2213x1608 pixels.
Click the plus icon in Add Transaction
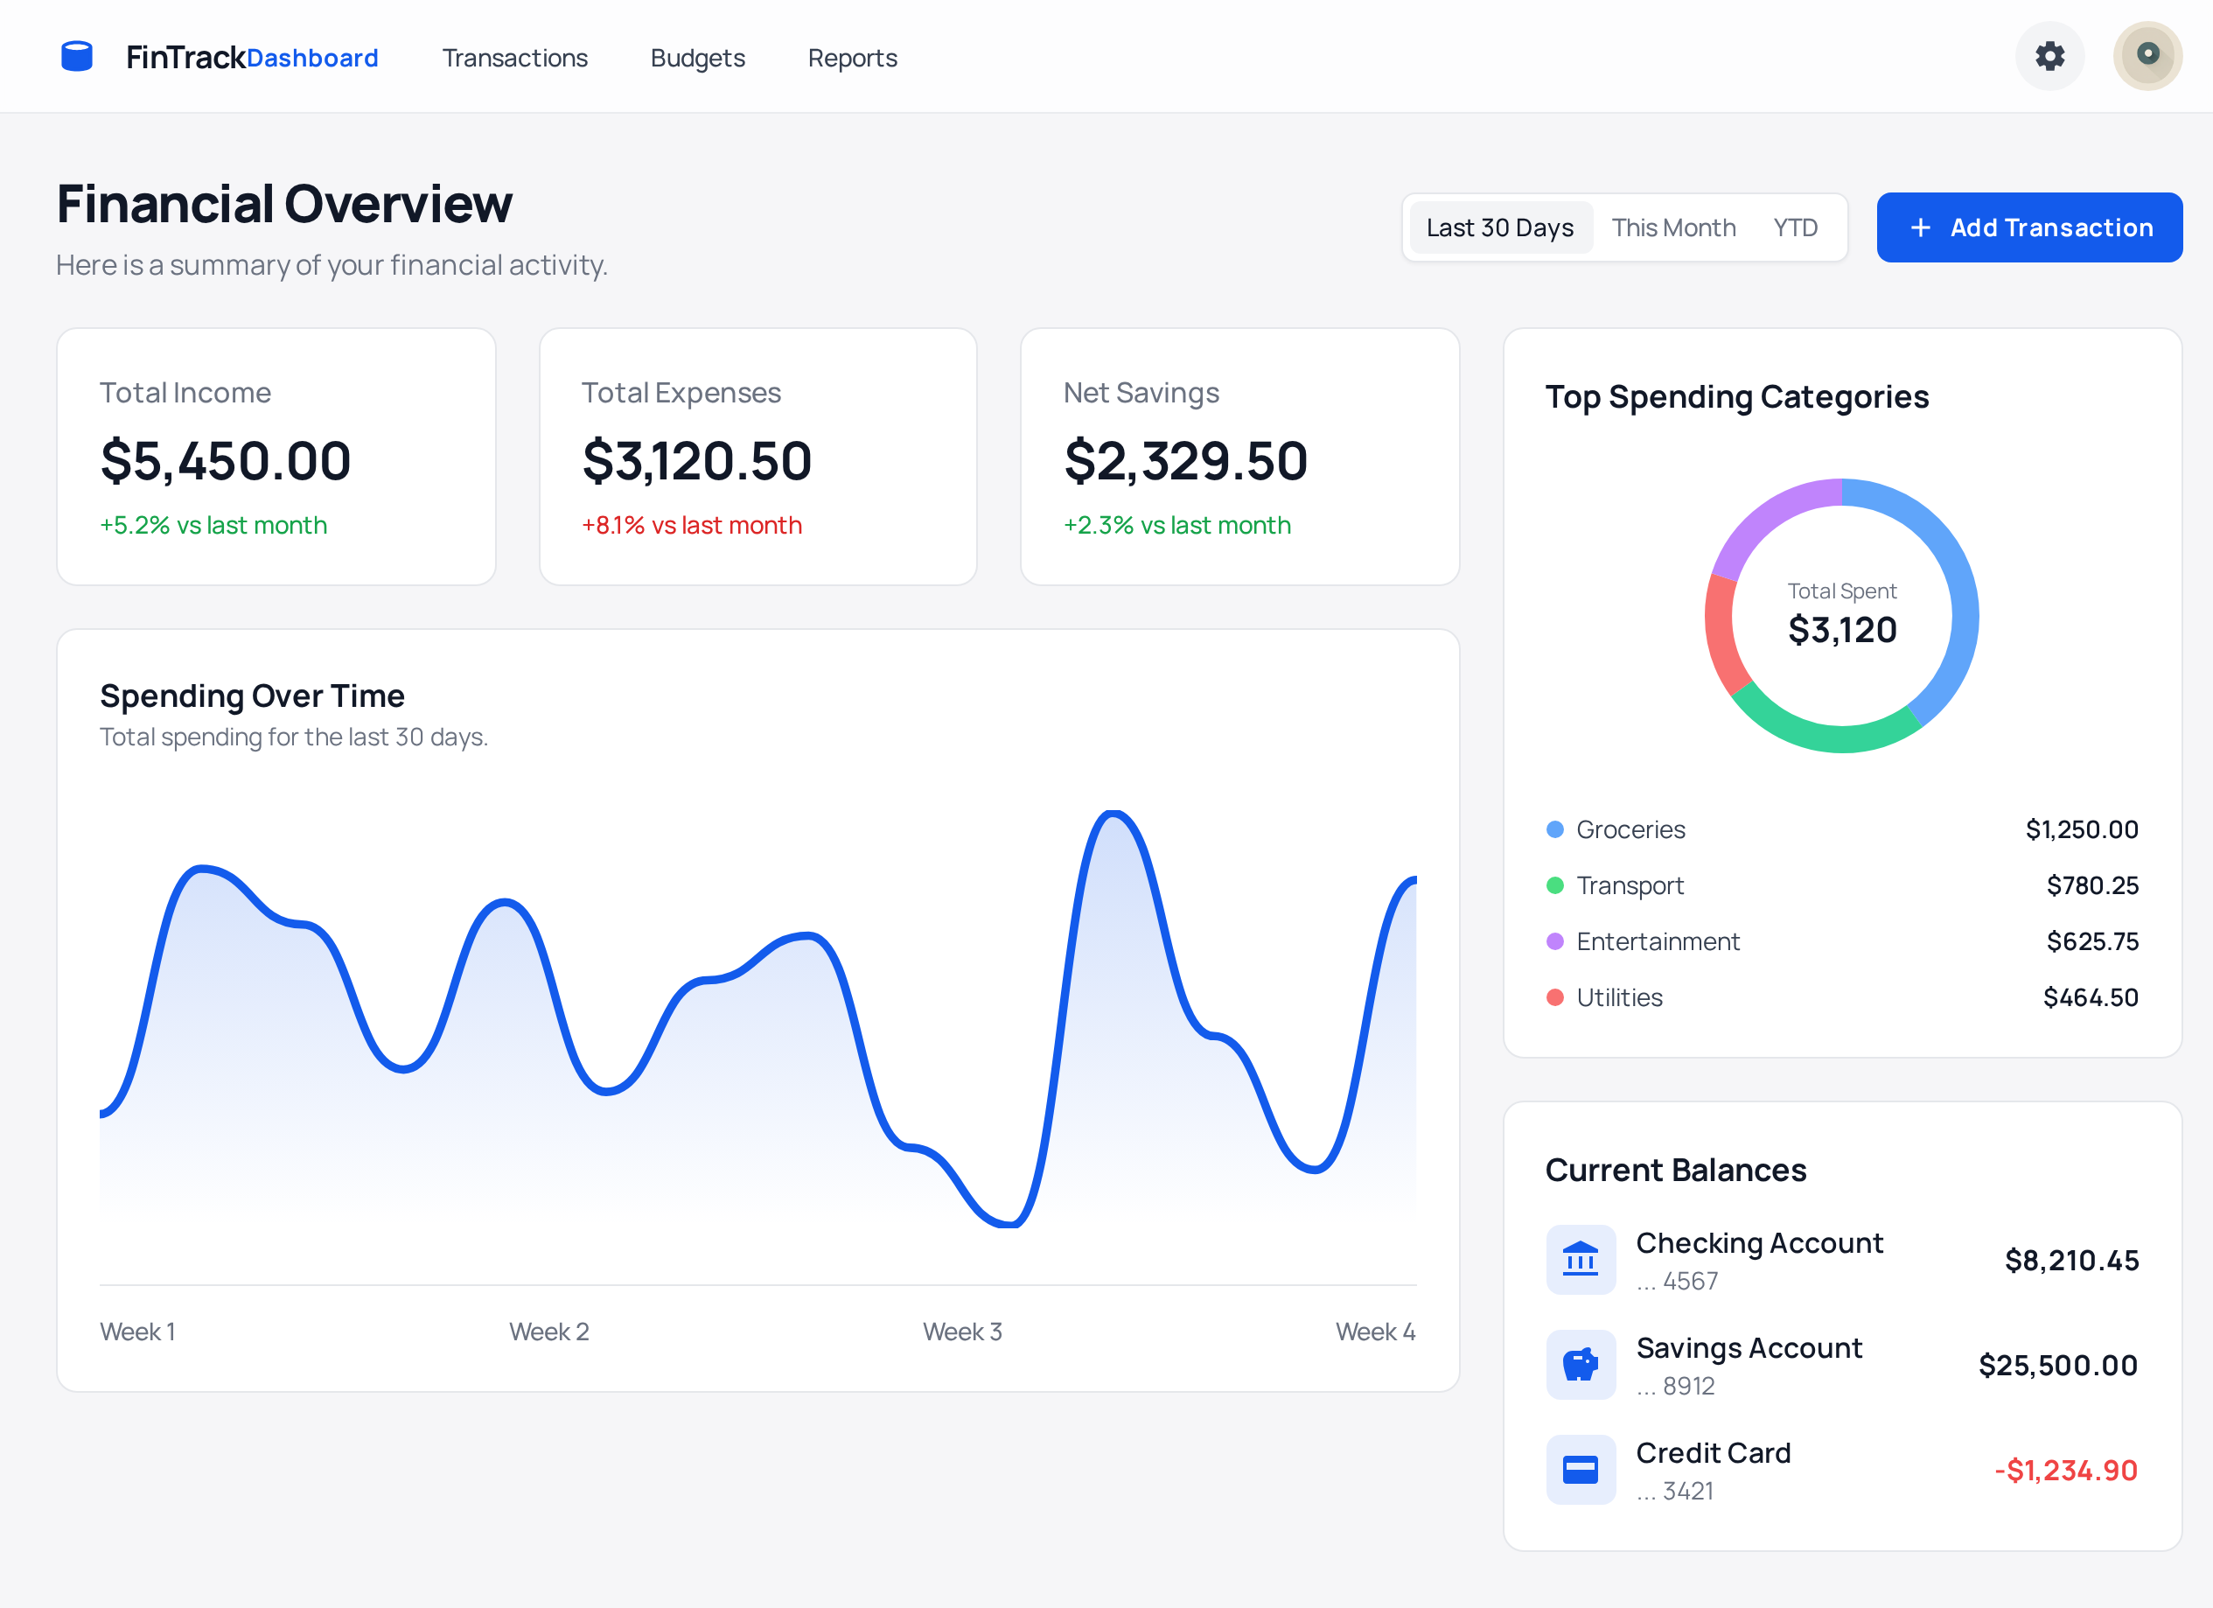click(x=1919, y=227)
